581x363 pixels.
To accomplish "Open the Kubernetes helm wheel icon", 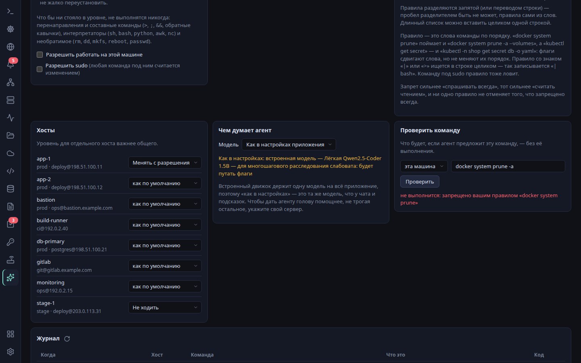I will tap(10, 29).
